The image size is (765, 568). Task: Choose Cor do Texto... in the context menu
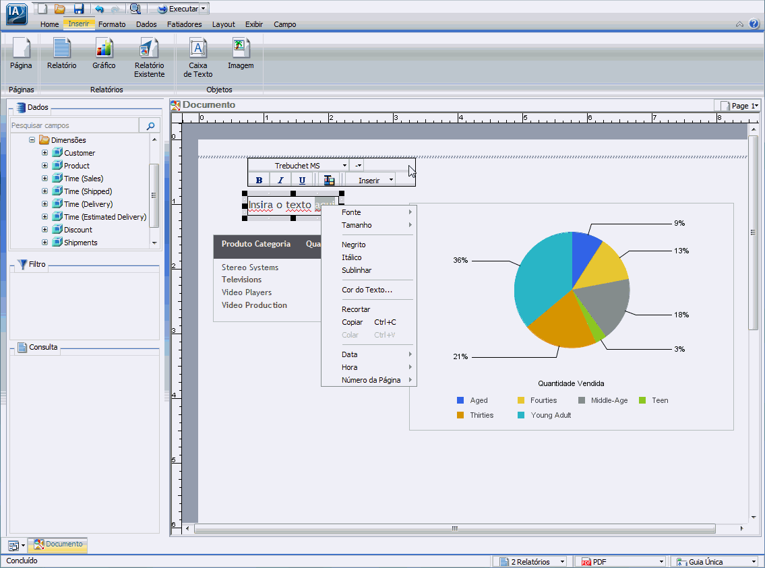pos(369,290)
